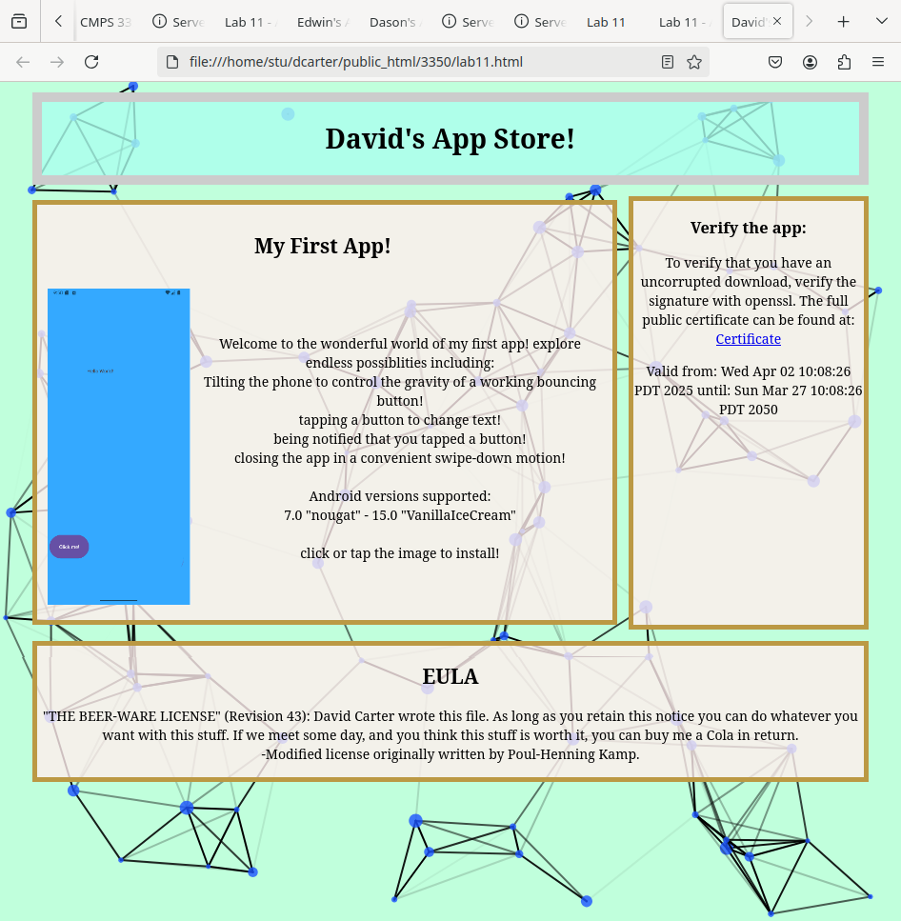Viewport: 901px width, 921px height.
Task: Click the address bar URL field
Action: pyautogui.click(x=410, y=62)
